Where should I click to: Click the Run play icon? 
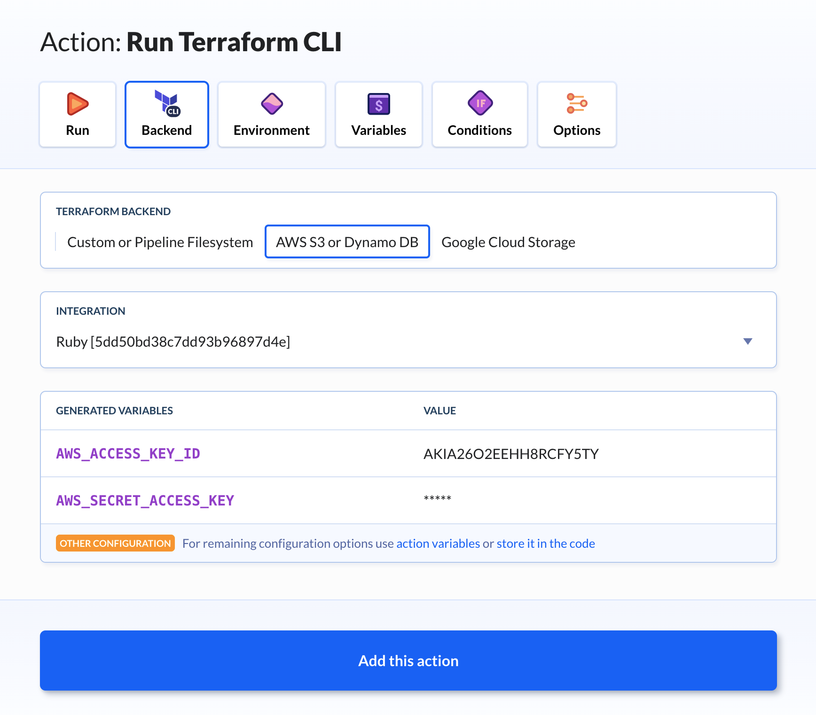click(78, 104)
